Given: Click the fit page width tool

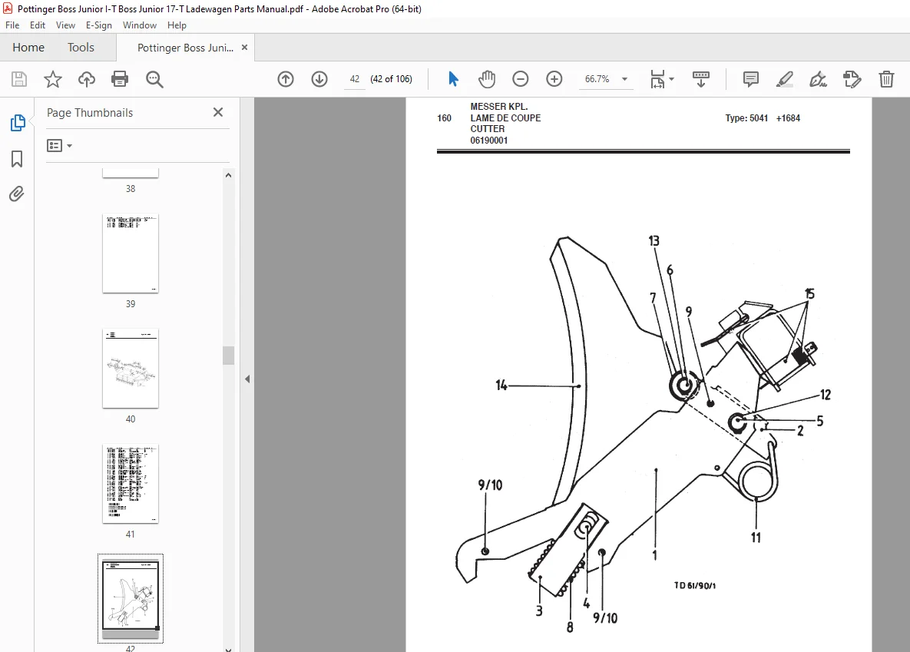Looking at the screenshot, I should (657, 79).
